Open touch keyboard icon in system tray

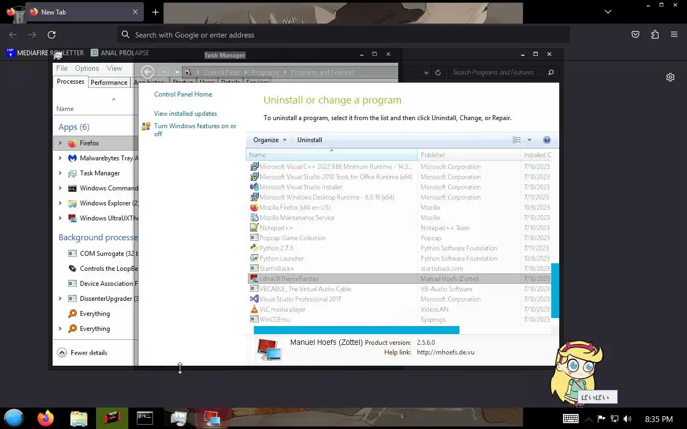[571, 419]
